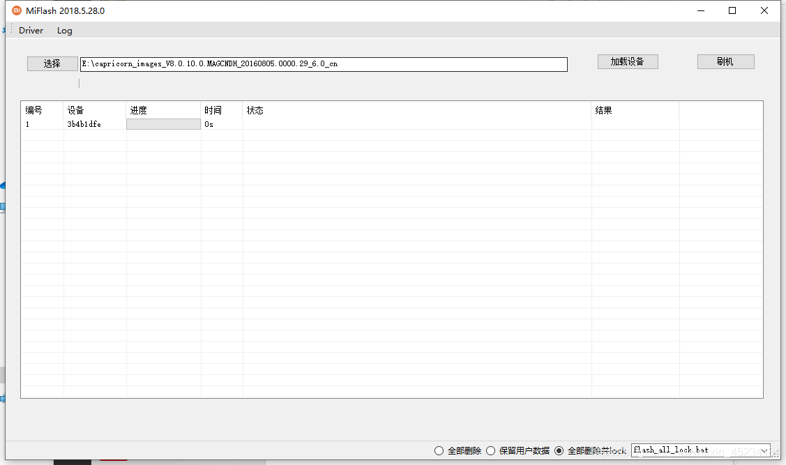Click the 结果 column header
This screenshot has height=465, width=786.
click(635, 110)
